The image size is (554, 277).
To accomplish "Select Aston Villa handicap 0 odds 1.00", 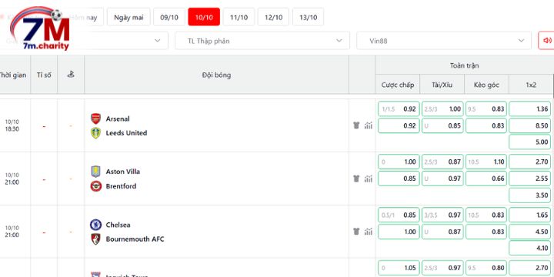I will coord(399,162).
